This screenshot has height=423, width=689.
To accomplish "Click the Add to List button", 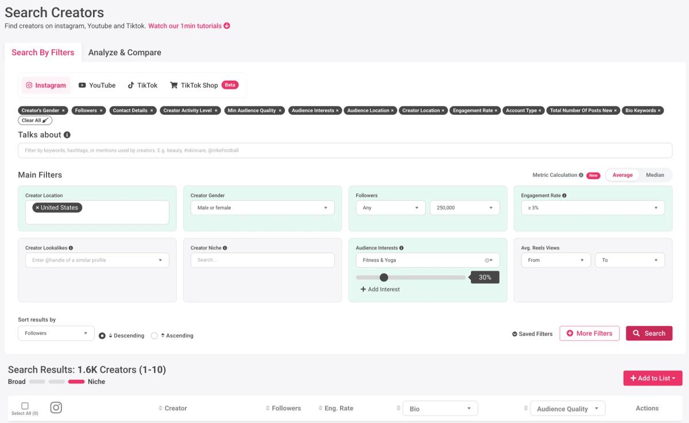I will 653,378.
